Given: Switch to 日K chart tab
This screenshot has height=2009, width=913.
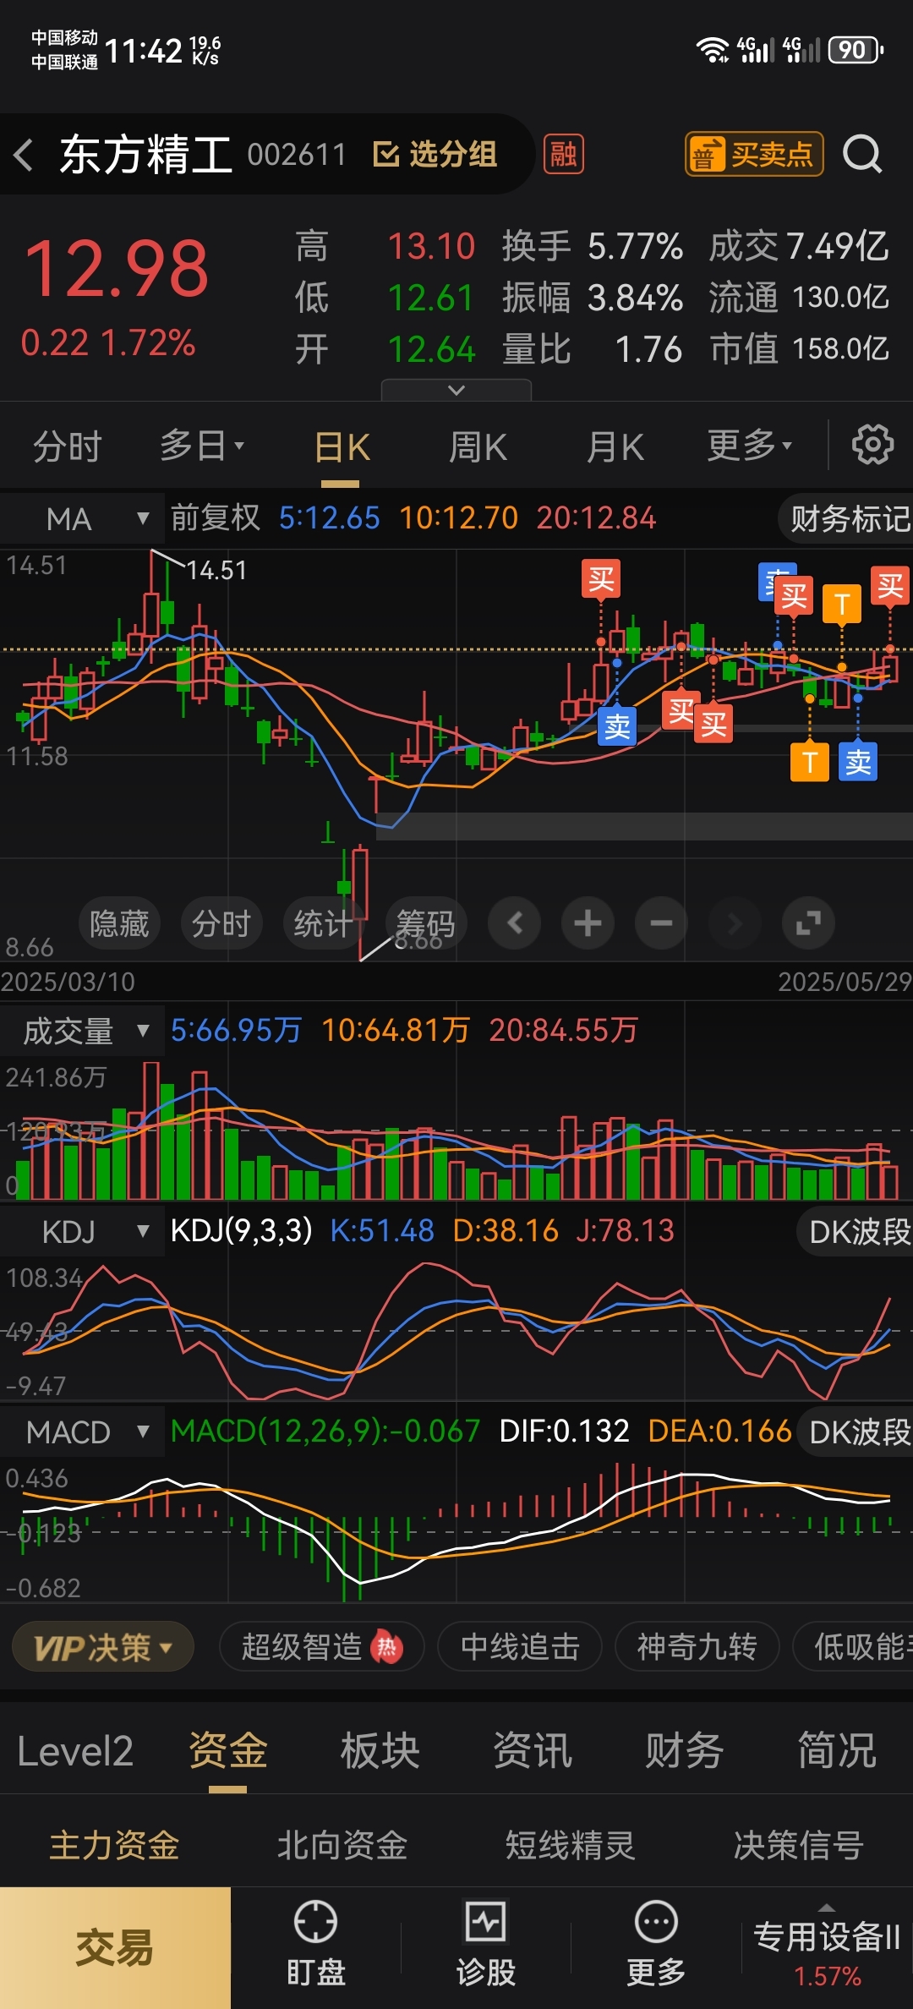Looking at the screenshot, I should tap(342, 446).
